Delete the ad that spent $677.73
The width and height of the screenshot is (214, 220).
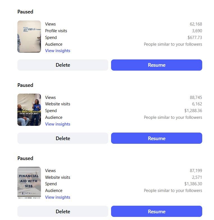(63, 65)
